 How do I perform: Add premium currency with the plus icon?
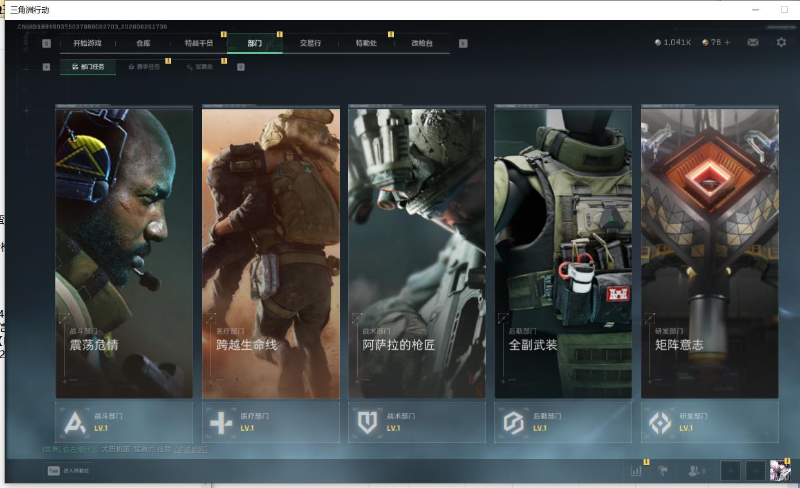click(727, 42)
